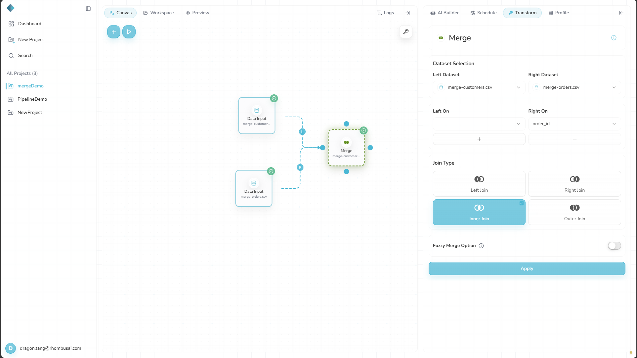The width and height of the screenshot is (637, 358).
Task: Click Merge node's right output handle
Action: pos(370,148)
